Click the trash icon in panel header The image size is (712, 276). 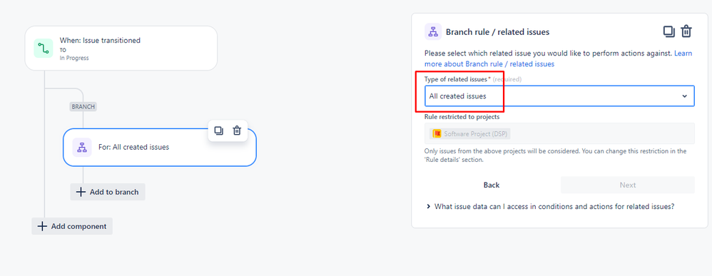686,32
